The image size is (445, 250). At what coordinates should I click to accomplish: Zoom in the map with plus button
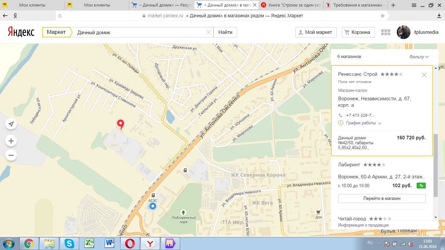11,141
